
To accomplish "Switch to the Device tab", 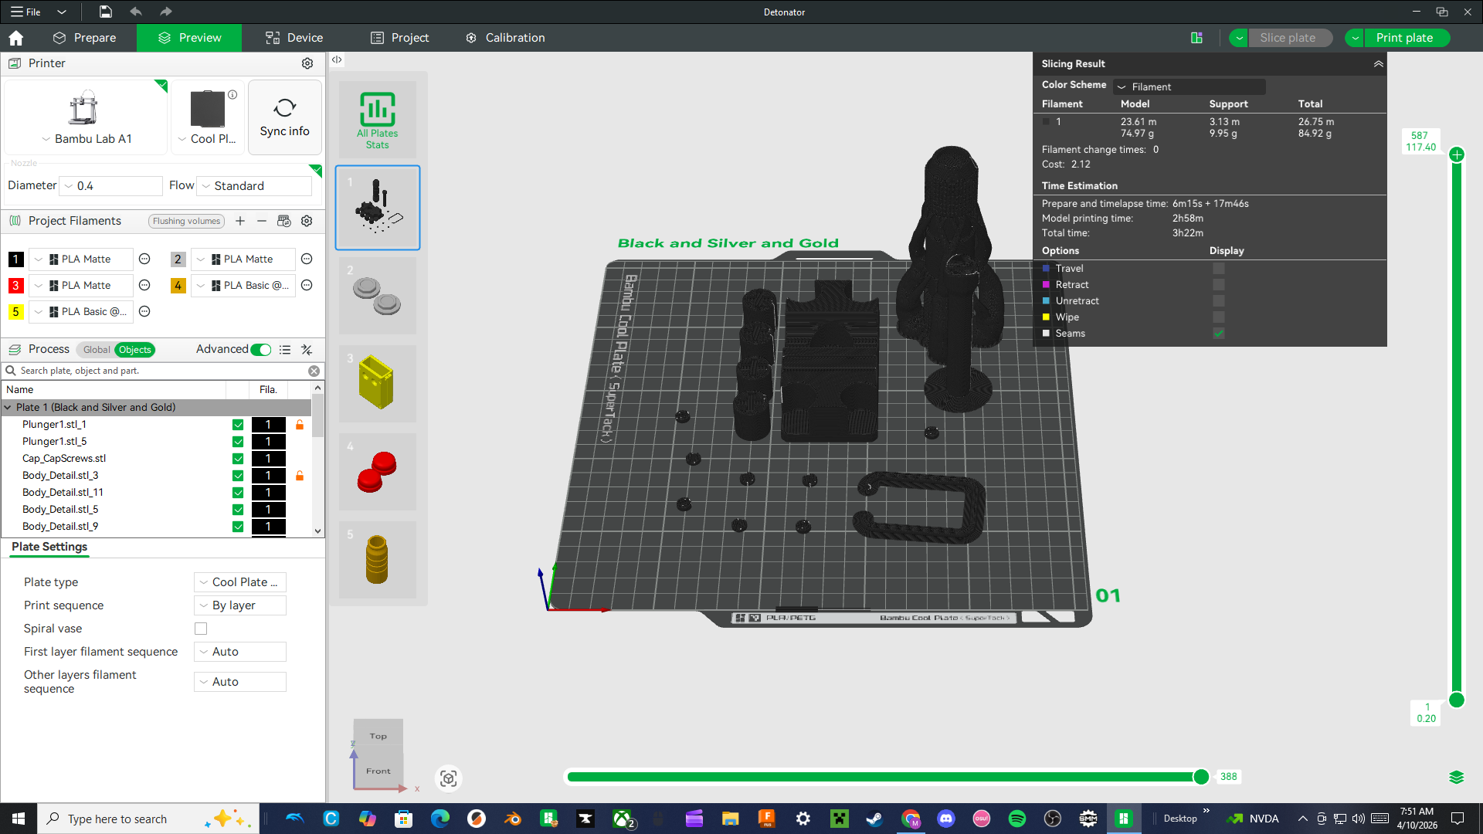I will tap(294, 38).
